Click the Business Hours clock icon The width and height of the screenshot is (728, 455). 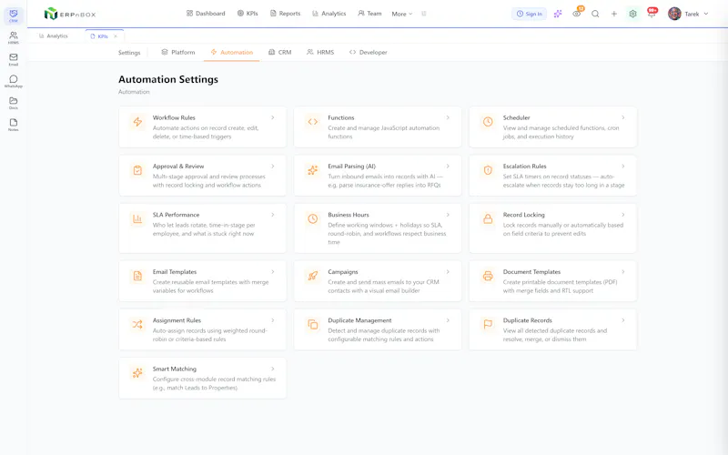click(x=313, y=218)
